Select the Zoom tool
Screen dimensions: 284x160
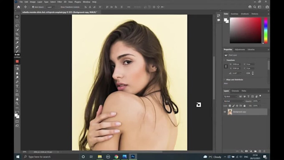point(17,104)
